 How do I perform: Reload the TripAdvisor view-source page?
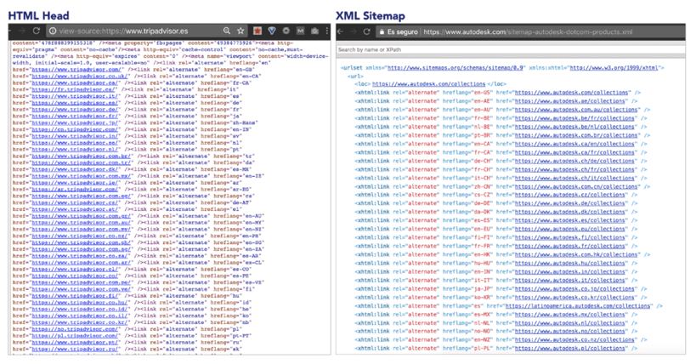[x=37, y=31]
